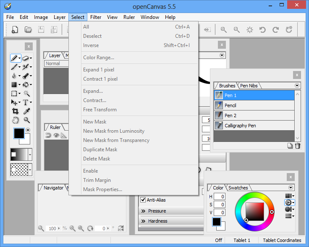Viewport: 309px width, 247px height.
Task: Select the Gradient fill square tool
Action: pyautogui.click(x=14, y=84)
